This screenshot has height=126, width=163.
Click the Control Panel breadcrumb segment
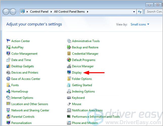tap(39, 12)
